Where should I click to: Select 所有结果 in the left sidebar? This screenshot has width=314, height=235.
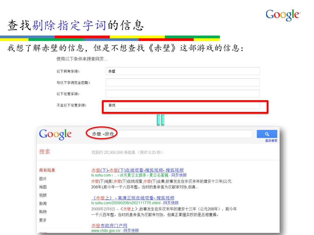(x=47, y=170)
